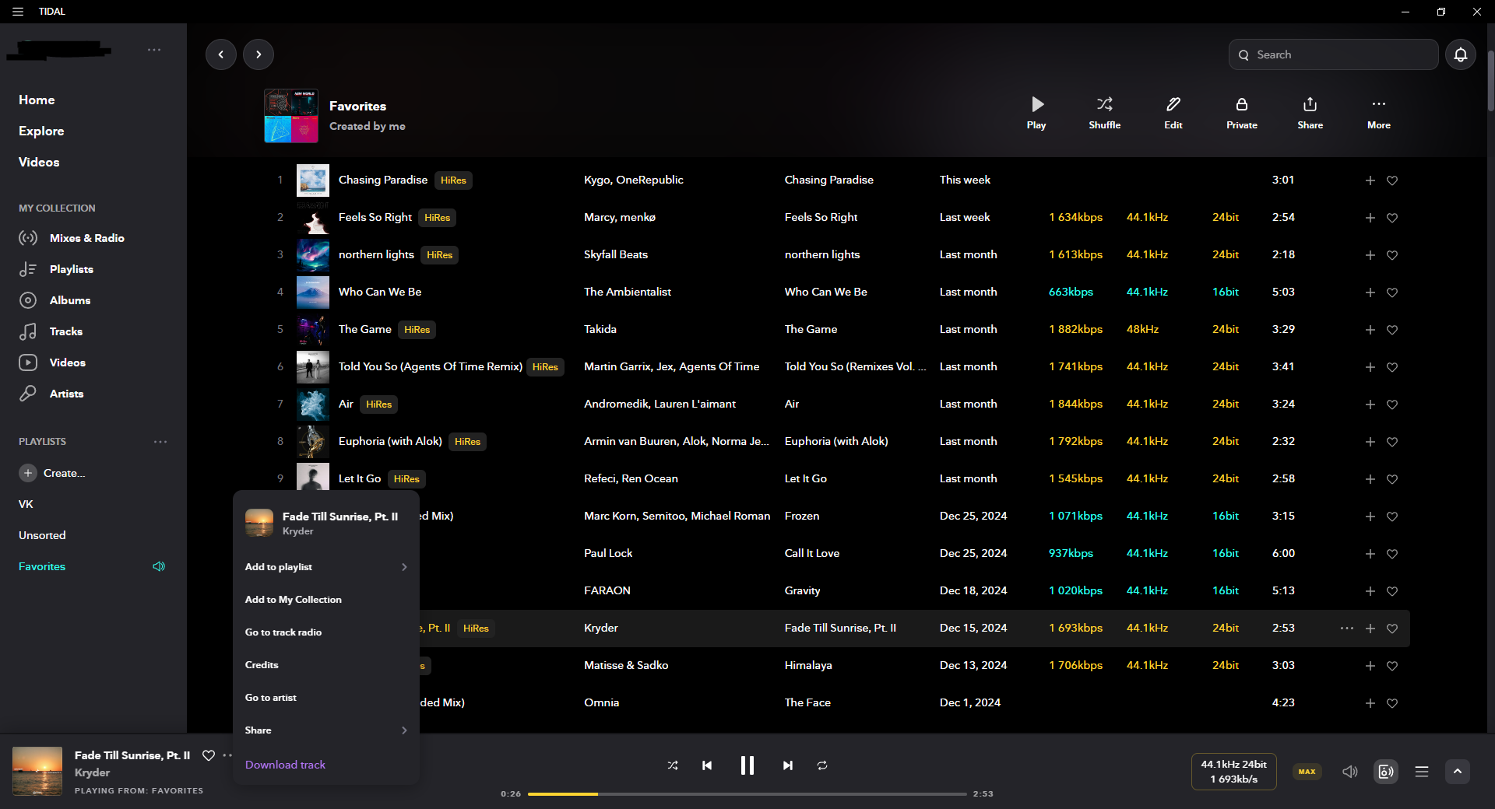The height and width of the screenshot is (809, 1495).
Task: Pause the playing track
Action: (x=747, y=765)
